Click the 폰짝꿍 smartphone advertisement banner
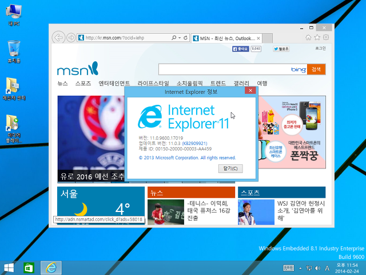366x275 pixels. coord(292,132)
